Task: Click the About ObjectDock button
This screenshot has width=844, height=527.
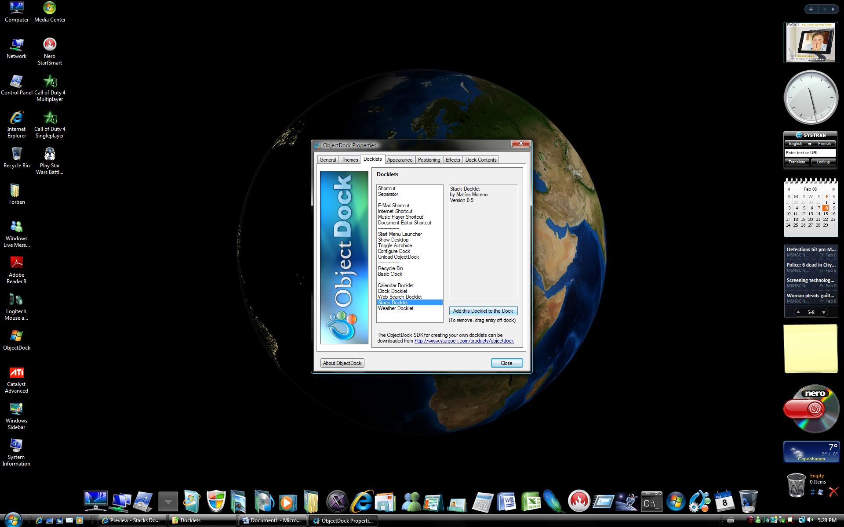Action: pos(342,363)
